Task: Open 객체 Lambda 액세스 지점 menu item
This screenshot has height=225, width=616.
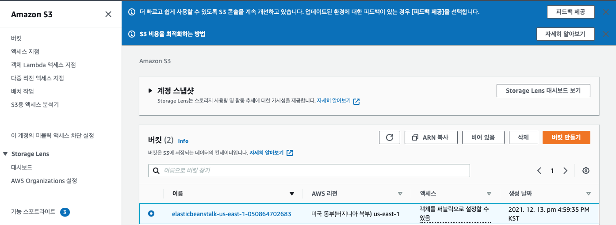Action: point(43,65)
